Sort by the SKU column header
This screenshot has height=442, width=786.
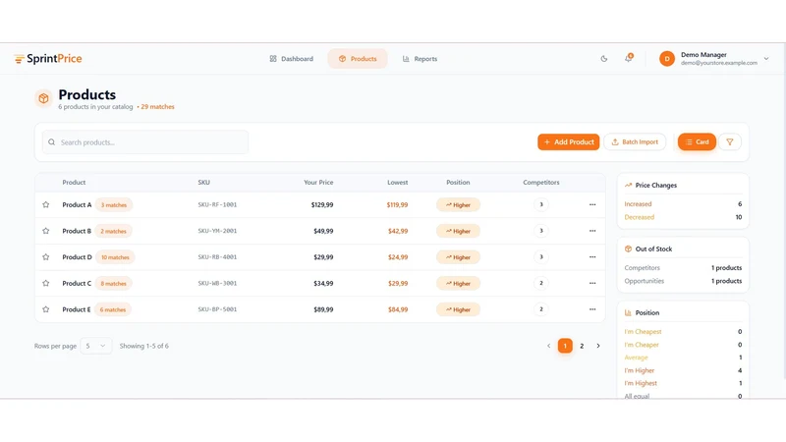pyautogui.click(x=203, y=183)
